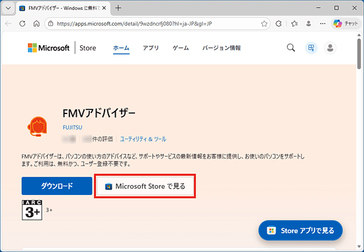Image resolution: width=364 pixels, height=252 pixels.
Task: Click the FMVアドバイザー app icon
Action: click(37, 127)
